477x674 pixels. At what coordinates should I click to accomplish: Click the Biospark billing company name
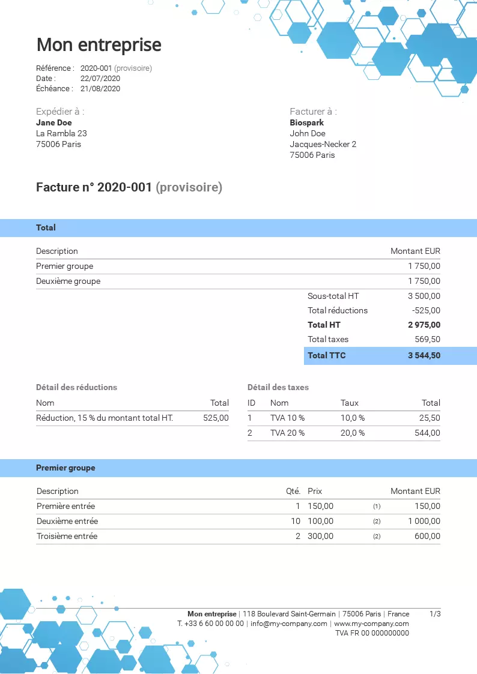click(x=306, y=122)
